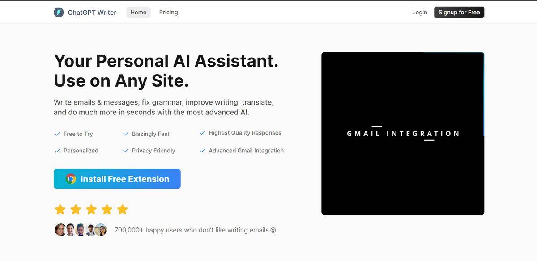Viewport: 537px width, 261px height.
Task: Click the Signup for Free button
Action: pyautogui.click(x=459, y=12)
